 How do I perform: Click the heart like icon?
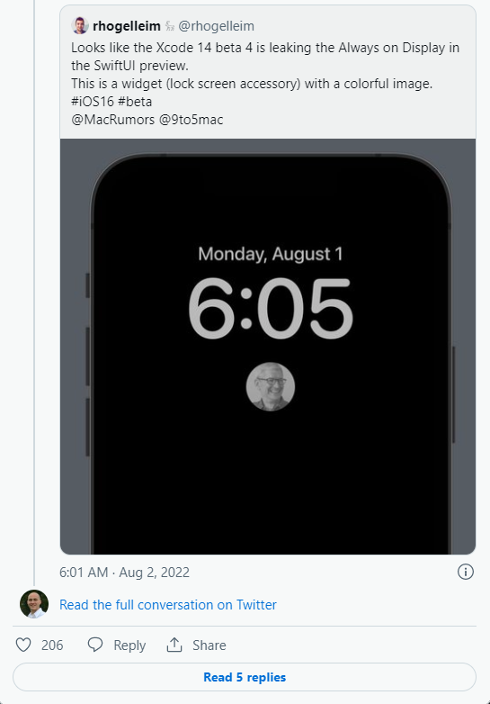(23, 645)
